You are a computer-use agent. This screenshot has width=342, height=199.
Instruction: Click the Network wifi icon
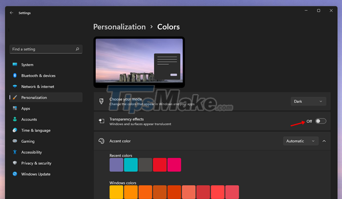(15, 86)
